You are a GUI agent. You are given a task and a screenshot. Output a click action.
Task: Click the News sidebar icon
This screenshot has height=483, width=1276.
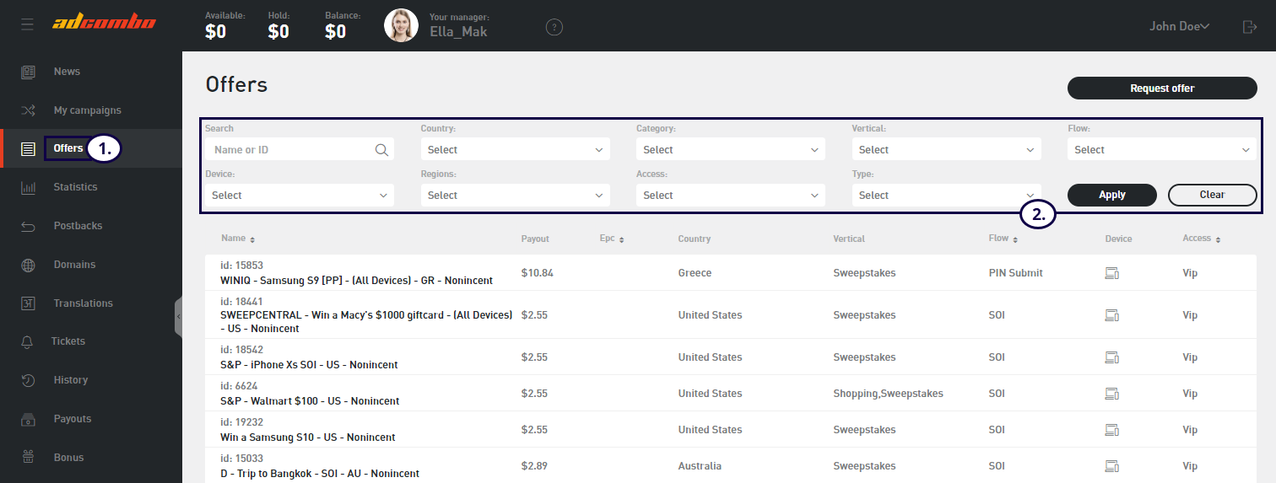click(29, 72)
